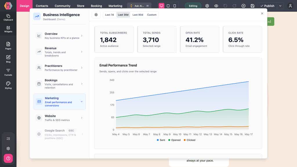
Task: Select the Custom date range
Action: 152,15
